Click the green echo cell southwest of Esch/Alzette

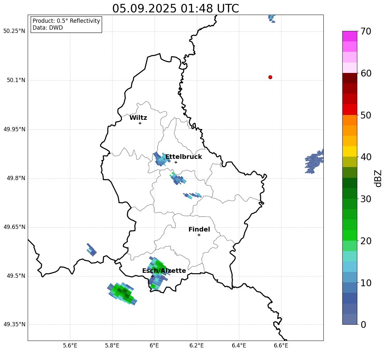click(x=122, y=293)
